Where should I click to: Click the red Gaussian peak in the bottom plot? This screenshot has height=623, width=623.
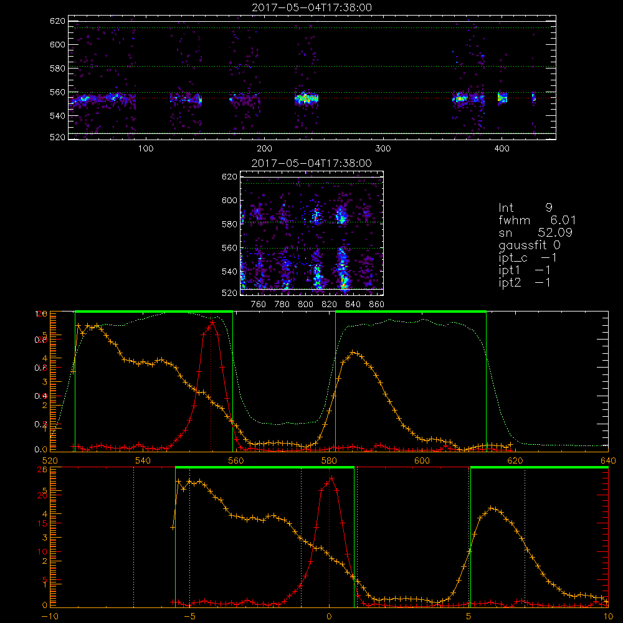[331, 478]
